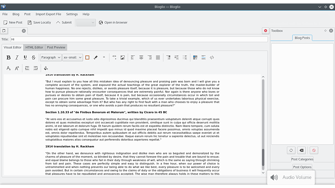Add a link using the link icon
Image resolution: width=335 pixels, height=188 pixels.
114,57
